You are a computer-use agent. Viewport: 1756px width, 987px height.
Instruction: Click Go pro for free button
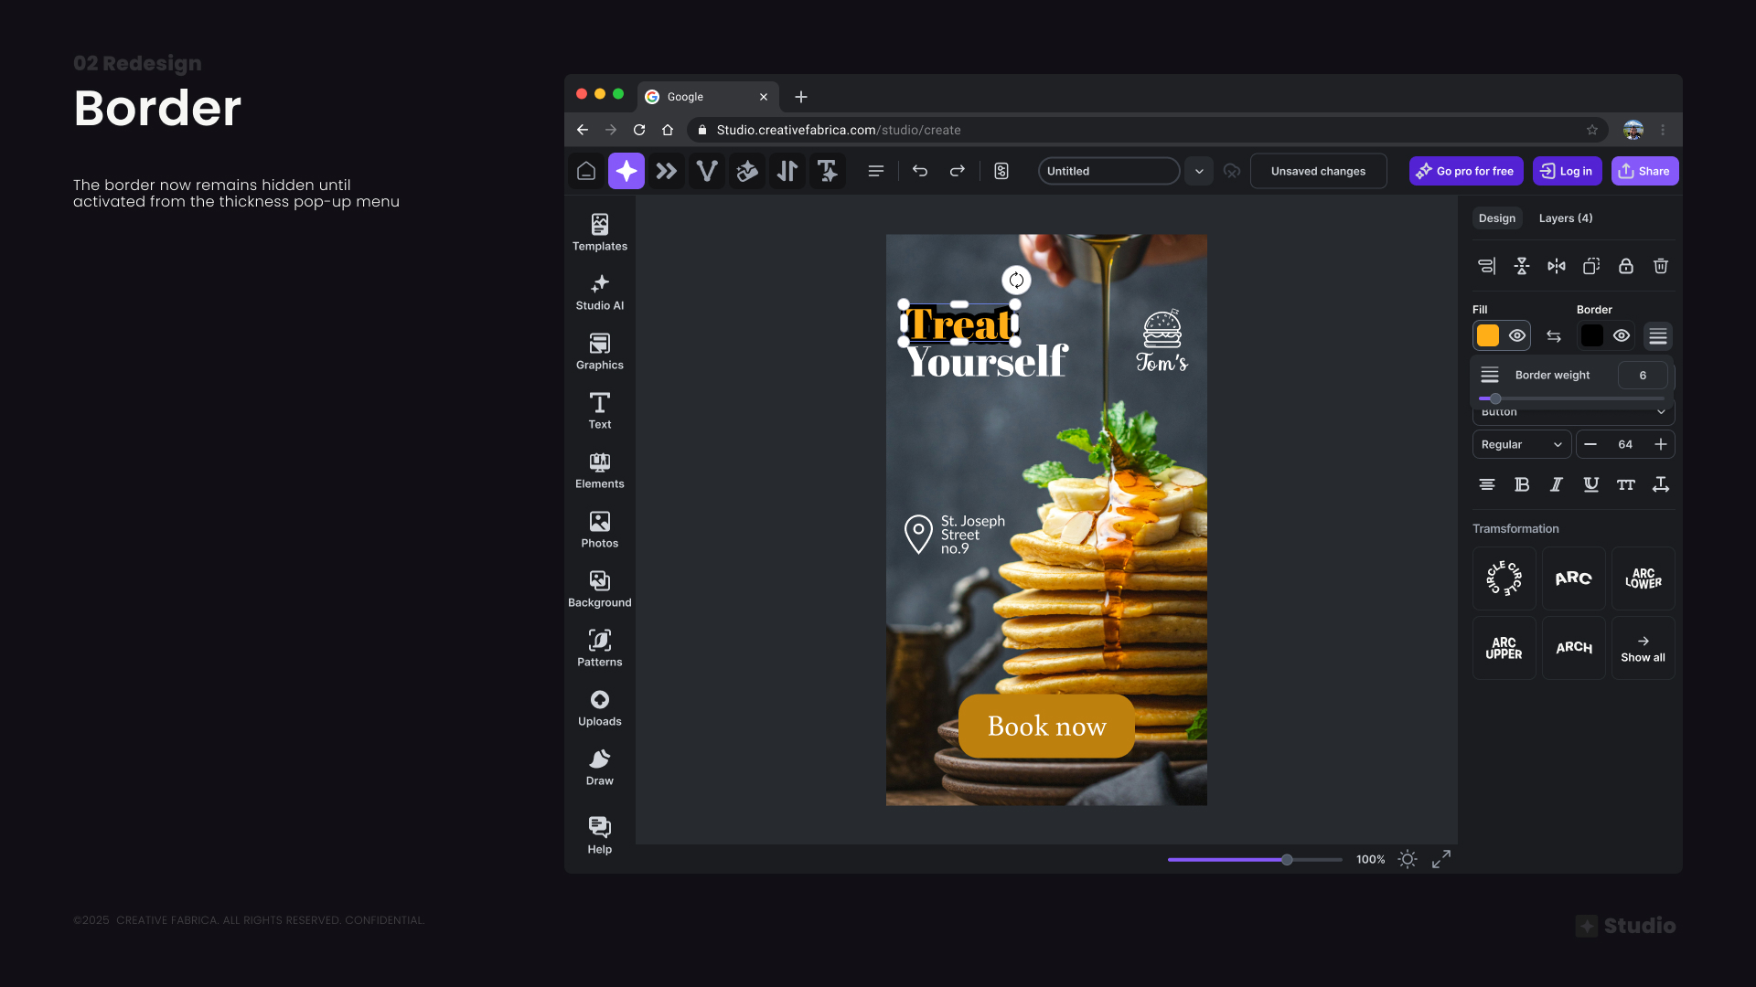click(x=1465, y=171)
